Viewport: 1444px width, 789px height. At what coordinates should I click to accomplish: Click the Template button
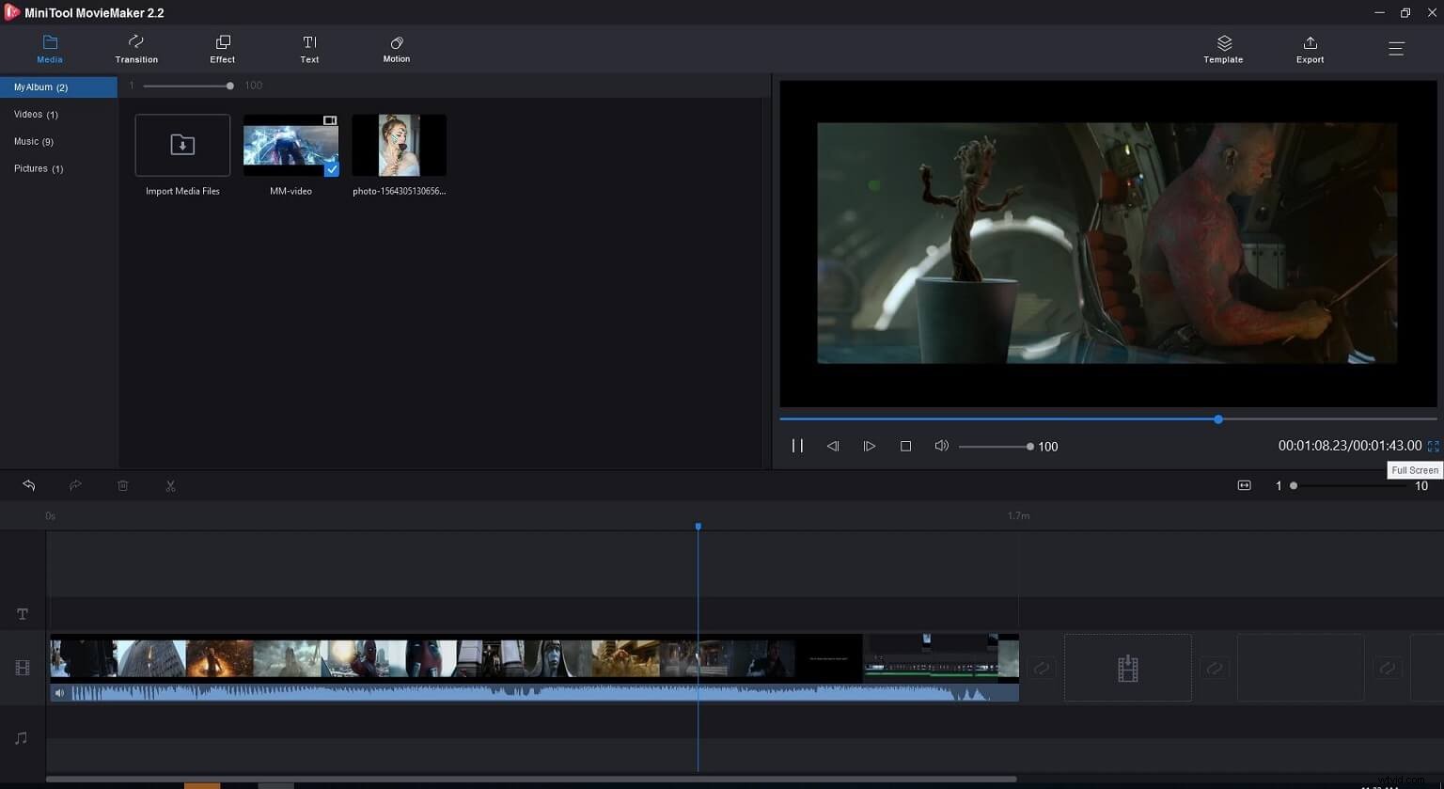tap(1223, 48)
